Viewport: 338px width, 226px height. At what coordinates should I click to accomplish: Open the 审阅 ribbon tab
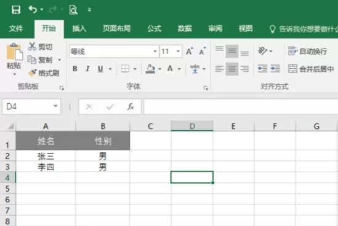215,28
